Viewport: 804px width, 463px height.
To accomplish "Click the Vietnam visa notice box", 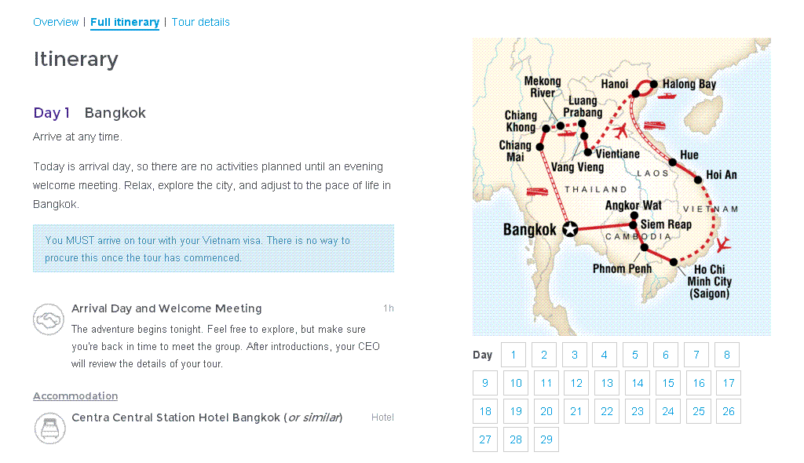I will 214,248.
